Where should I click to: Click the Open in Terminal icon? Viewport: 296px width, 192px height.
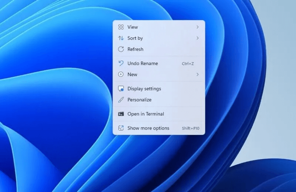pyautogui.click(x=121, y=114)
